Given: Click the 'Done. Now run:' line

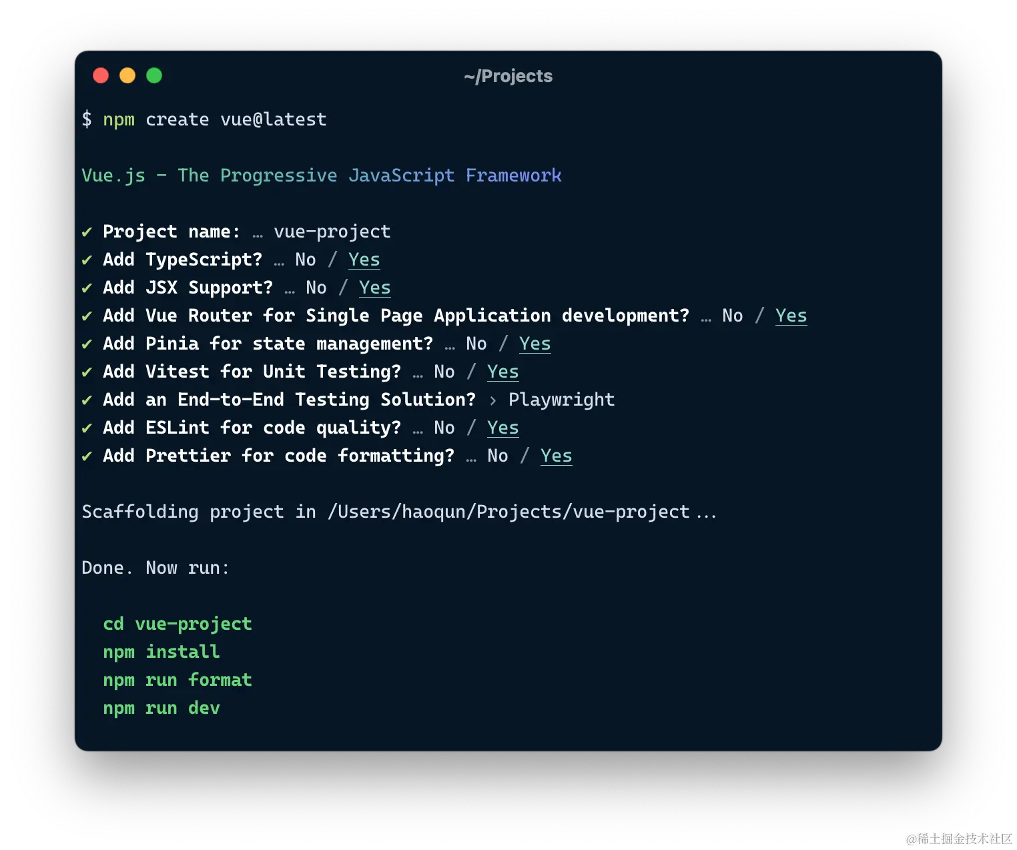Looking at the screenshot, I should pyautogui.click(x=155, y=568).
